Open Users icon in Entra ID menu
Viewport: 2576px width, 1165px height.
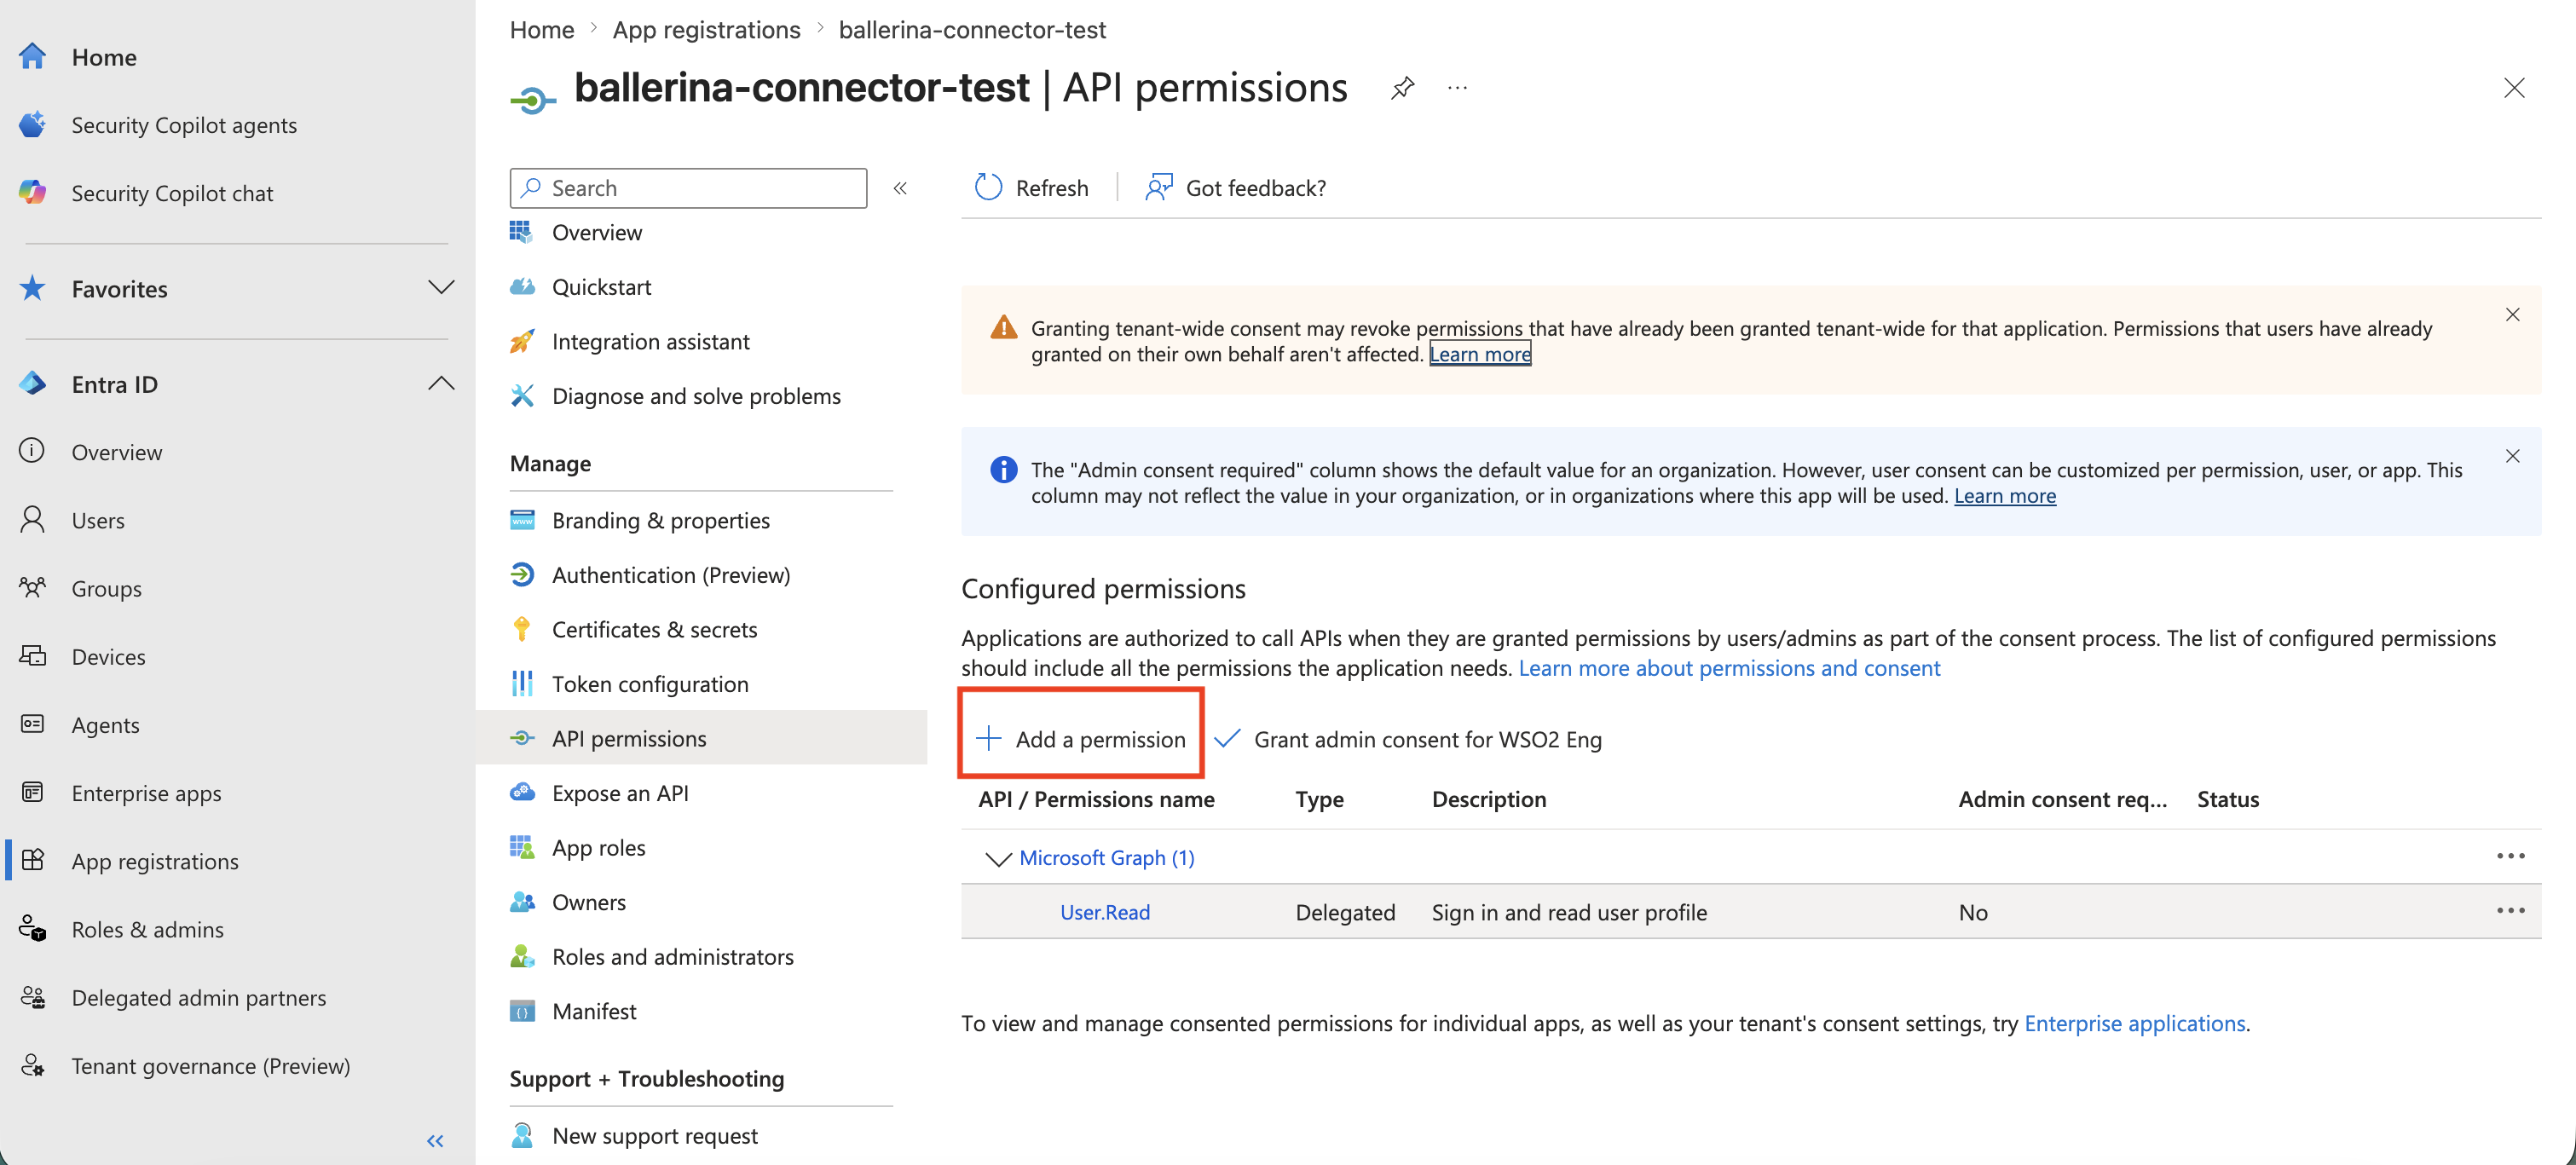pyautogui.click(x=32, y=520)
